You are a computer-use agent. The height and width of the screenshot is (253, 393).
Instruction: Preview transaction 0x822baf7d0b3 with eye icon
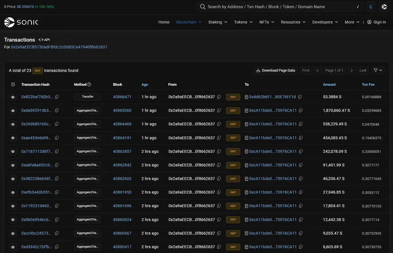coord(13,97)
